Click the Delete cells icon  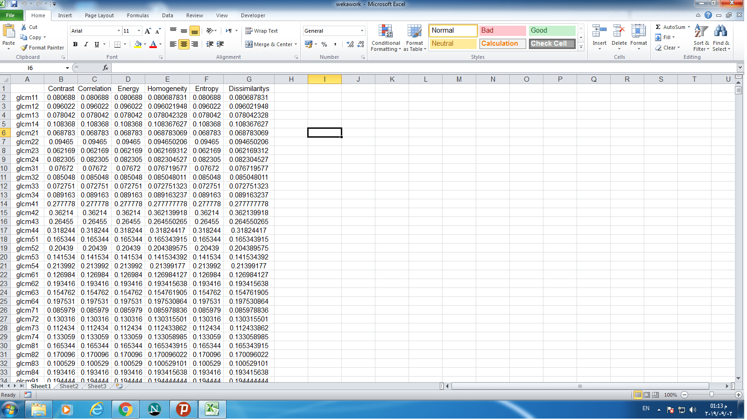coord(619,32)
